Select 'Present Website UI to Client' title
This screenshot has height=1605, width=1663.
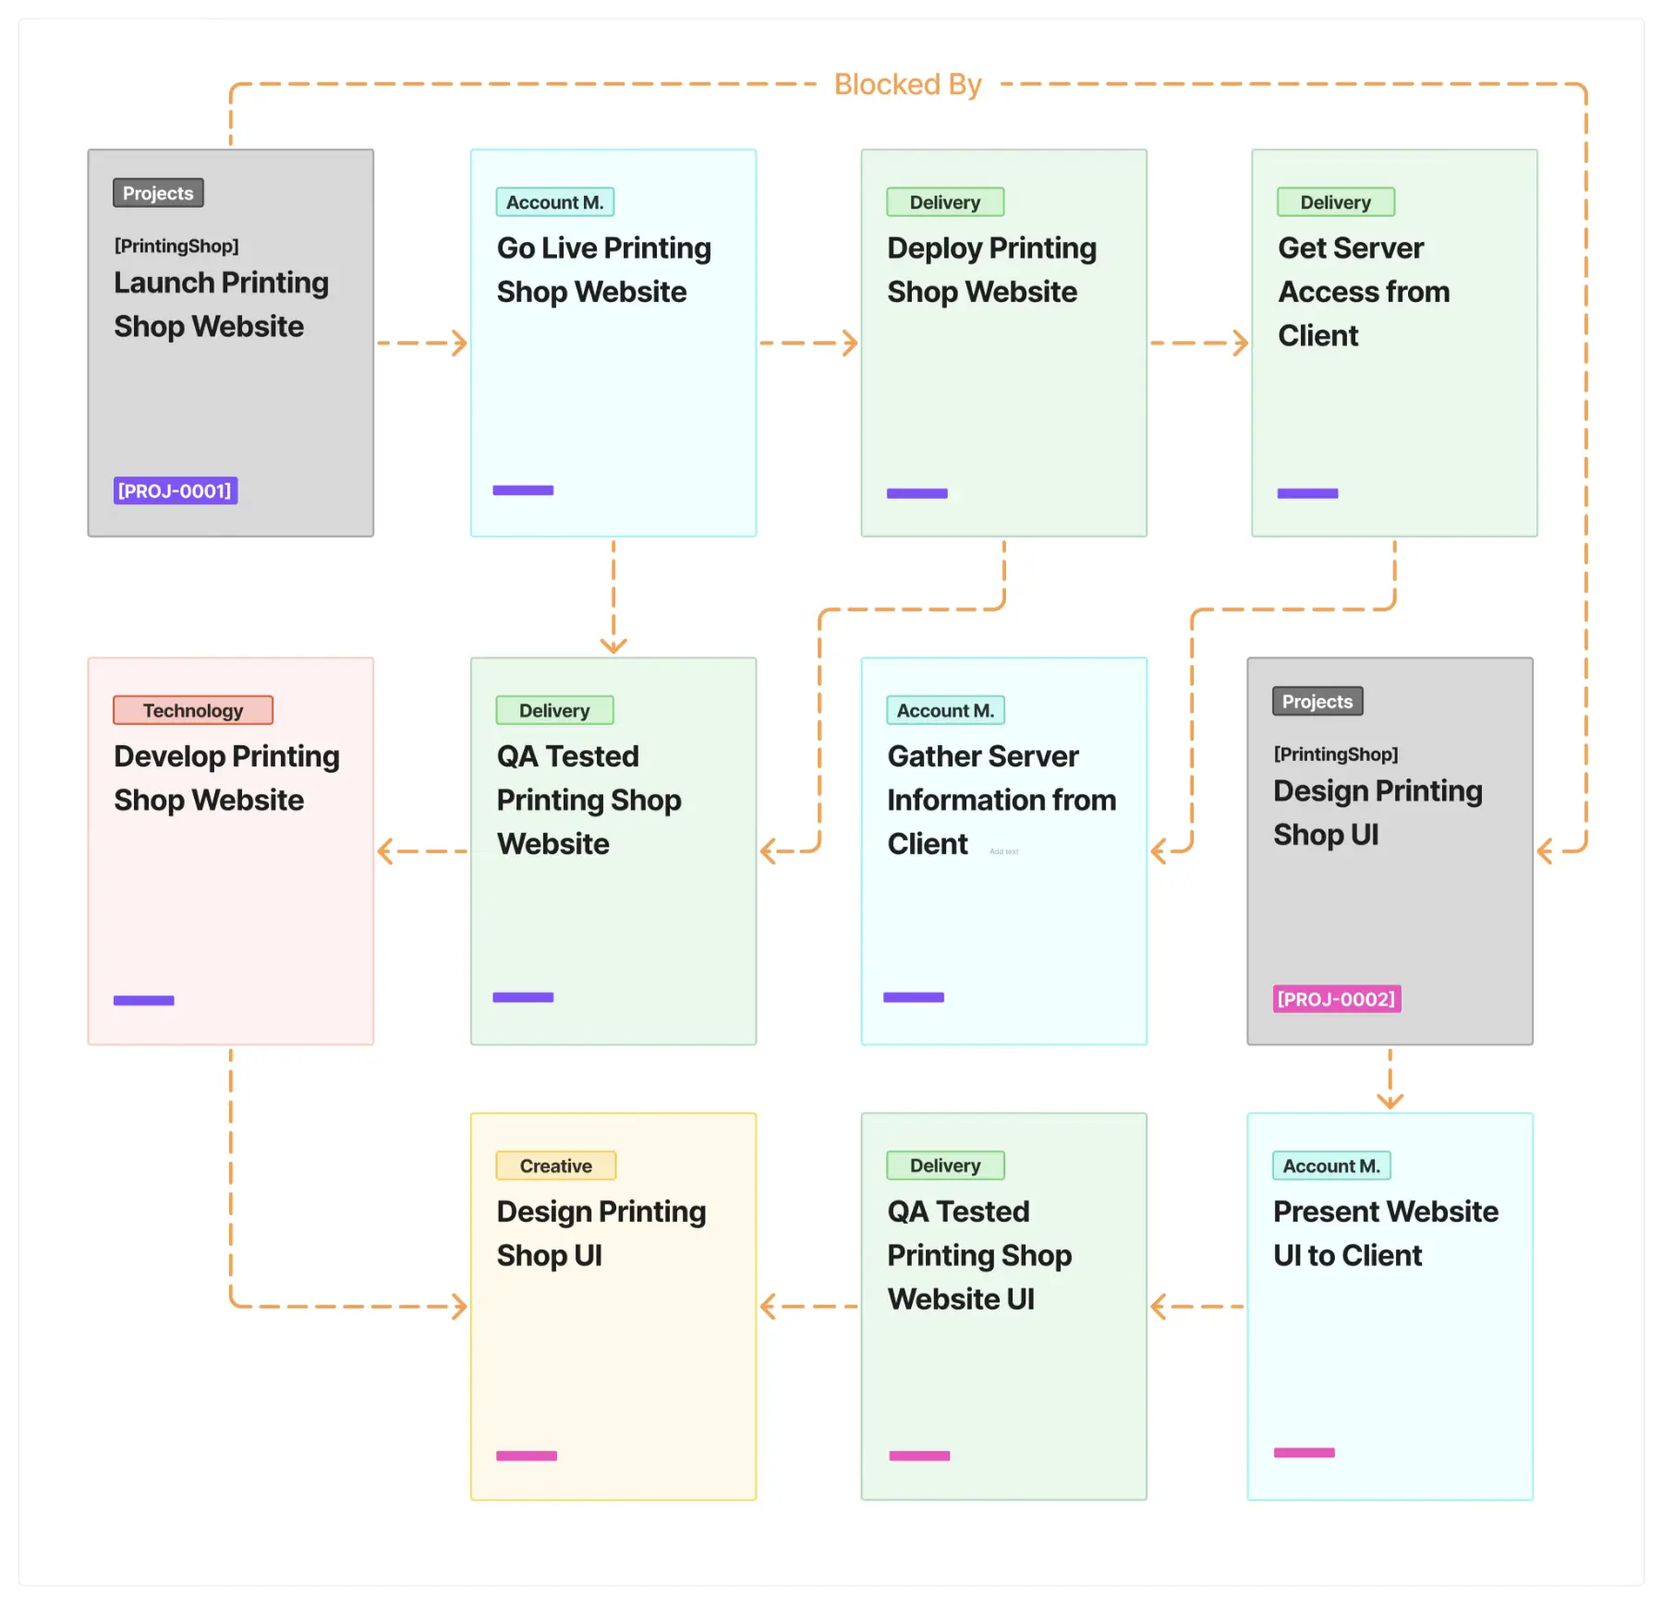click(1385, 1233)
